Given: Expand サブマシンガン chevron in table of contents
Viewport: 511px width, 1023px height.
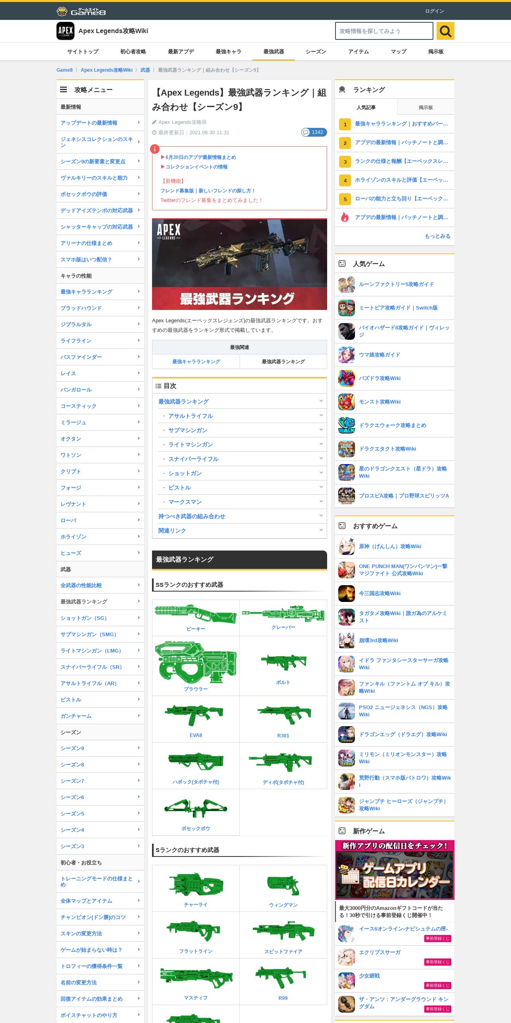Looking at the screenshot, I should point(321,429).
